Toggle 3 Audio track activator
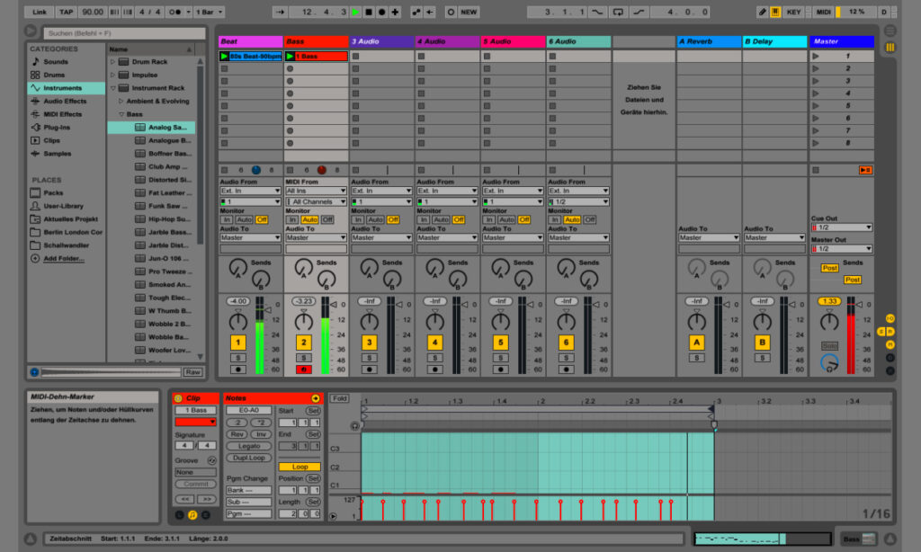This screenshot has width=921, height=552. 370,343
